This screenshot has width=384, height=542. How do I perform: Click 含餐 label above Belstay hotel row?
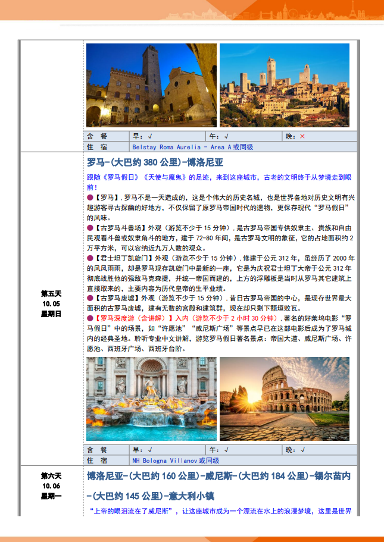tap(97, 136)
